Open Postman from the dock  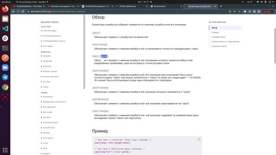coord(5,58)
